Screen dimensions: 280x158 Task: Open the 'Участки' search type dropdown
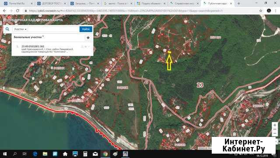pyautogui.click(x=20, y=29)
